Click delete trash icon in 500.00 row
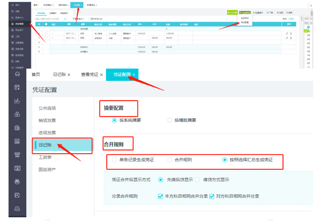The image size is (331, 221). tap(291, 38)
